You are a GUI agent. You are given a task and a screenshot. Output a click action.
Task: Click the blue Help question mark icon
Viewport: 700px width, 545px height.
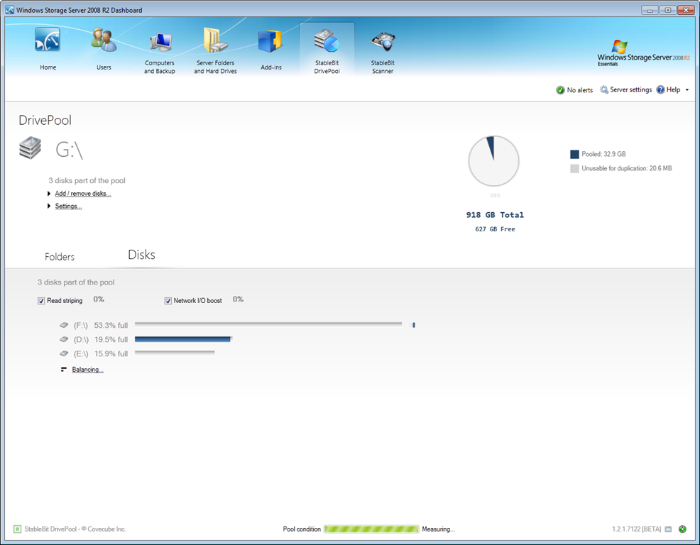[660, 89]
